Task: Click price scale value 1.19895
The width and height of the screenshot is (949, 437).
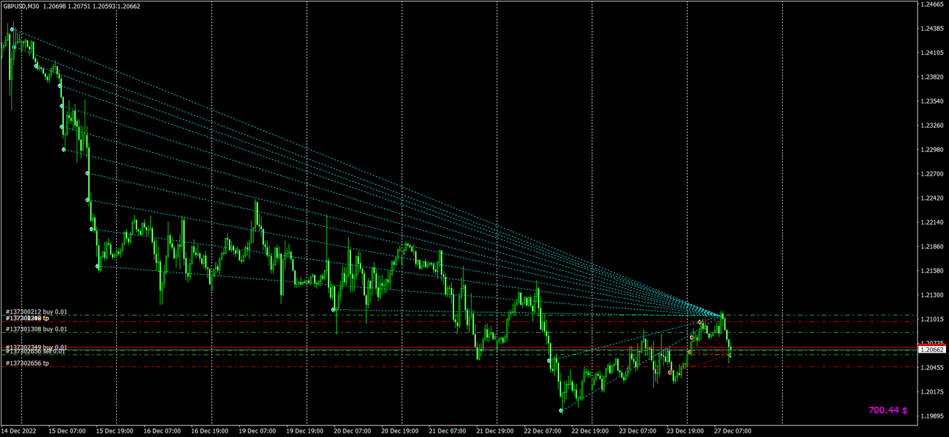Action: click(932, 416)
